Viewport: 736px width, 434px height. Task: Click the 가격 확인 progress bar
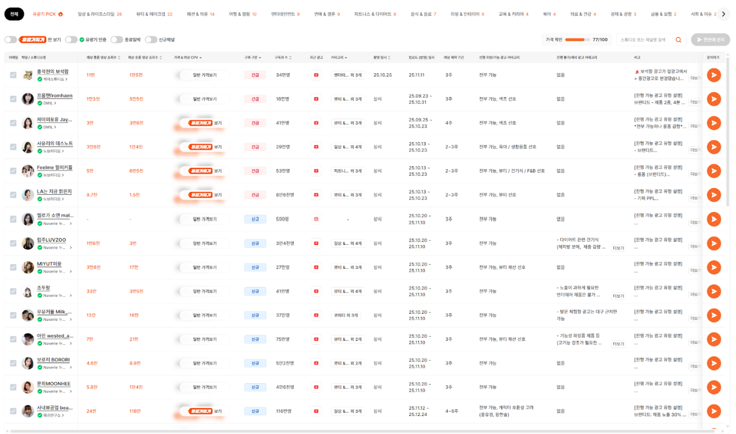pos(578,40)
